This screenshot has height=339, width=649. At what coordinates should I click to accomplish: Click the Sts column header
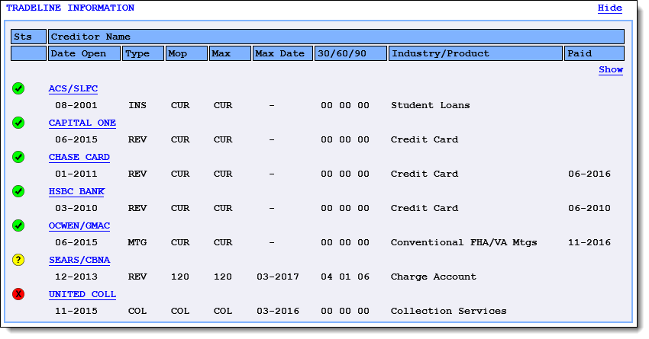[x=28, y=37]
